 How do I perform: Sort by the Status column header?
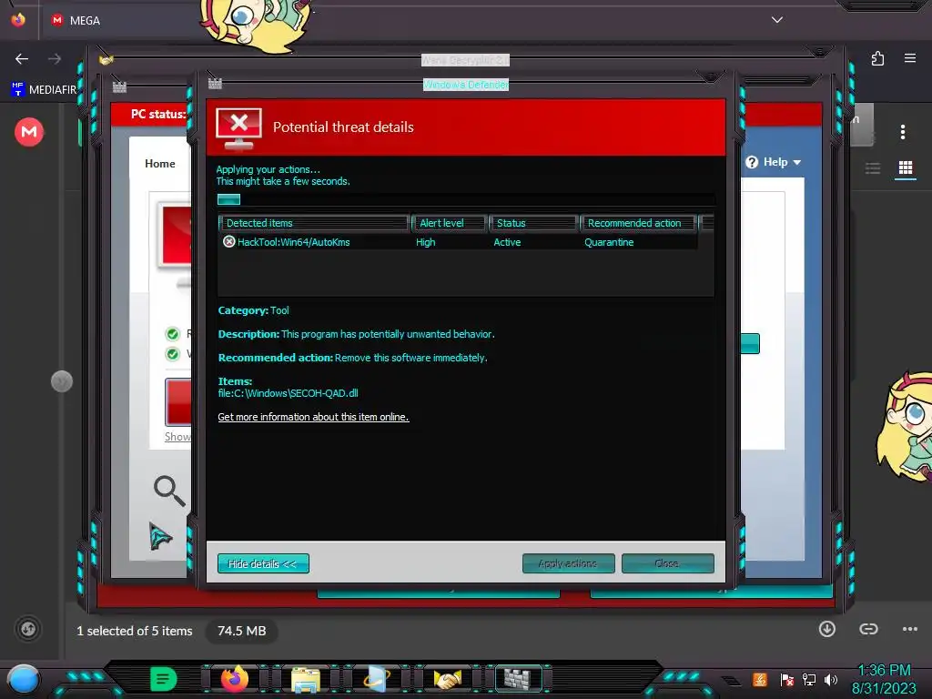pyautogui.click(x=533, y=223)
